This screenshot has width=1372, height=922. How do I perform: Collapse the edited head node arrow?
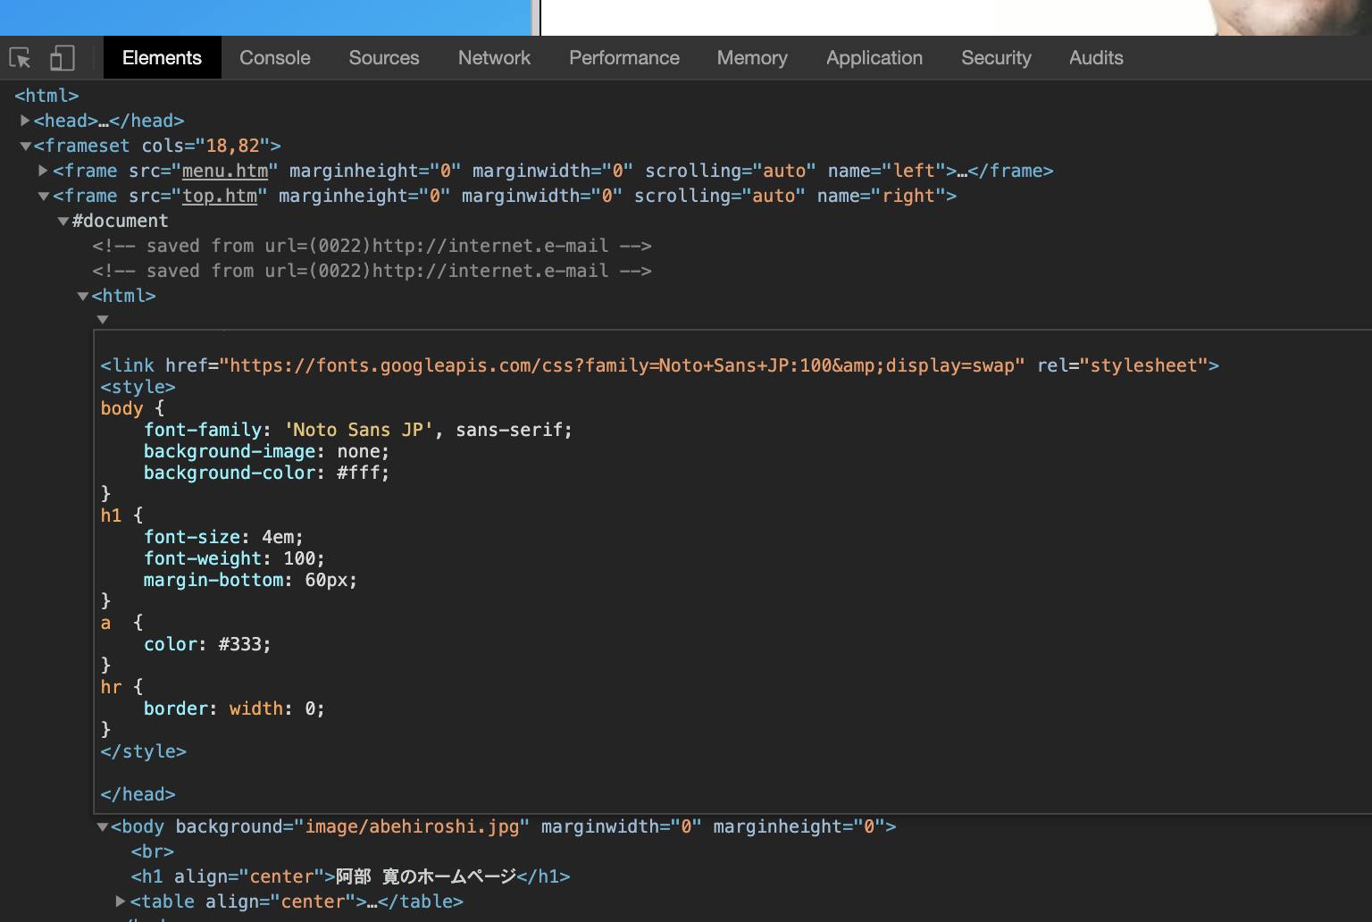click(102, 319)
